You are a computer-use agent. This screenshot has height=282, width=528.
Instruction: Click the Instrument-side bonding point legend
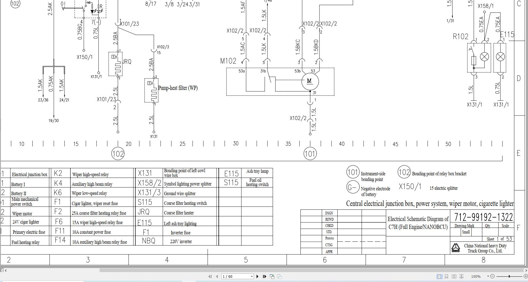tap(373, 176)
